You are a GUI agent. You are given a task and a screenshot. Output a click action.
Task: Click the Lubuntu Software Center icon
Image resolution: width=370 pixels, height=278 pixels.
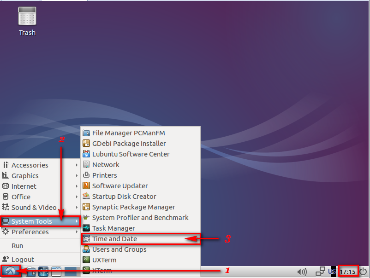[x=86, y=154]
